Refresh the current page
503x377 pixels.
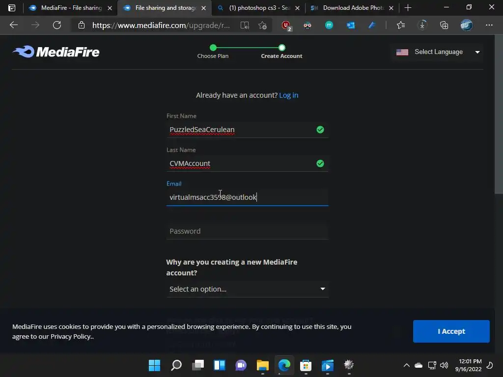point(57,25)
